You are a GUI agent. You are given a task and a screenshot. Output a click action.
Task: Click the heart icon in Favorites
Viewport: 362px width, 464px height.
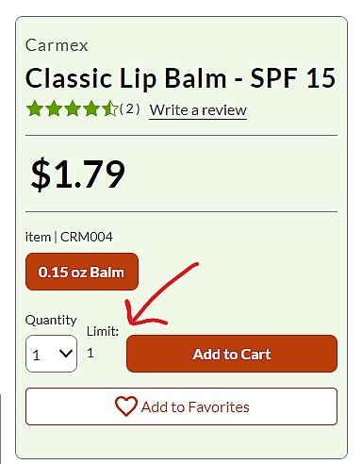(x=125, y=406)
